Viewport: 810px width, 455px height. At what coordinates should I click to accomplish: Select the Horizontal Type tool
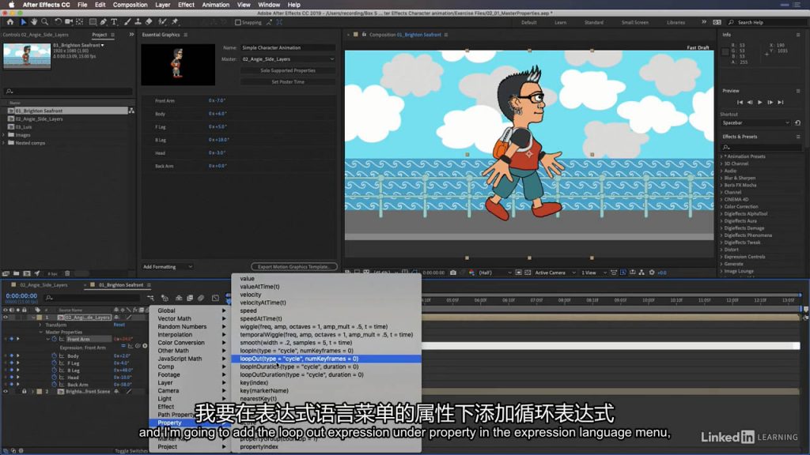coord(114,22)
